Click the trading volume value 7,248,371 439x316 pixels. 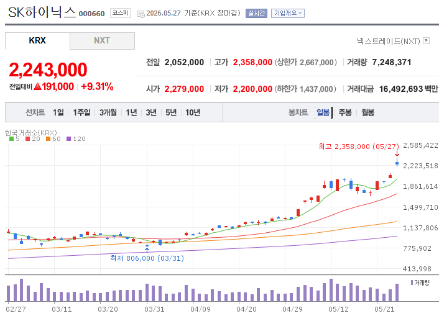click(391, 62)
